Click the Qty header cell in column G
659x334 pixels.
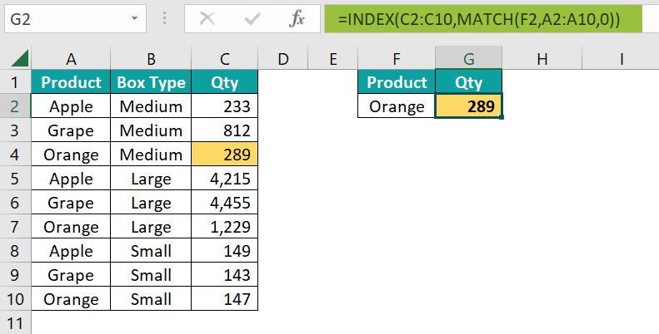click(x=468, y=81)
